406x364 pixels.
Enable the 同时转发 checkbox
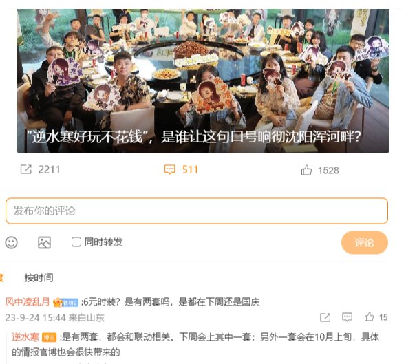click(x=76, y=242)
